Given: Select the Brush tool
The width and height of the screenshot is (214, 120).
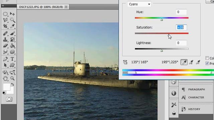Looking at the screenshot, I should point(12,33).
